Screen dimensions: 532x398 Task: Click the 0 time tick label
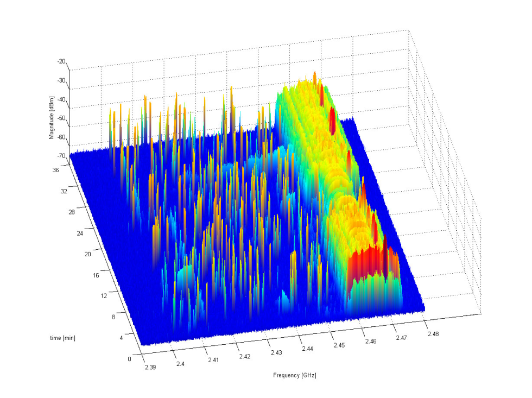point(129,359)
